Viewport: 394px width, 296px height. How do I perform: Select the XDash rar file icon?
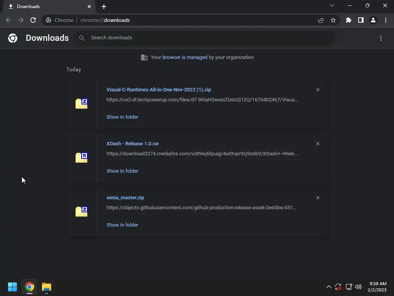coord(82,157)
